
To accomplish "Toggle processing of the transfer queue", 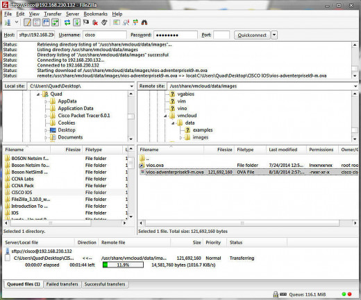I will (x=76, y=22).
